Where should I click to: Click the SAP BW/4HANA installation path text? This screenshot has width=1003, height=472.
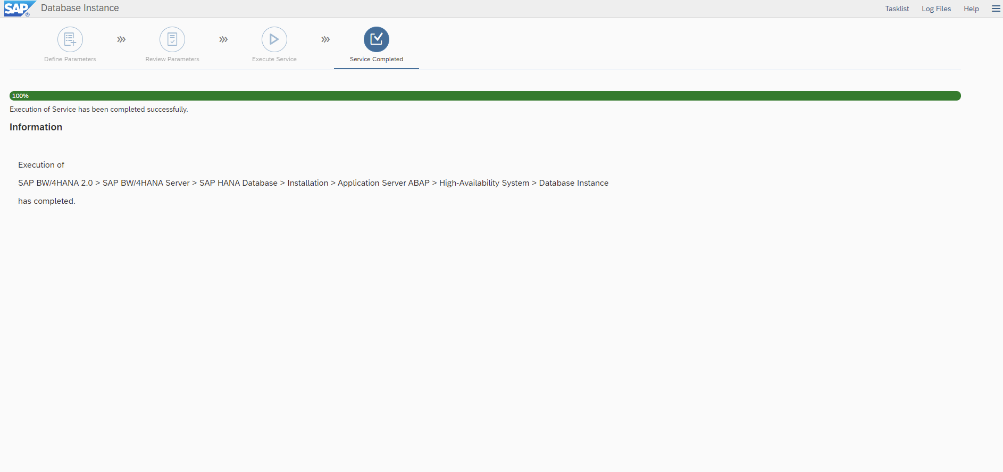pos(313,183)
